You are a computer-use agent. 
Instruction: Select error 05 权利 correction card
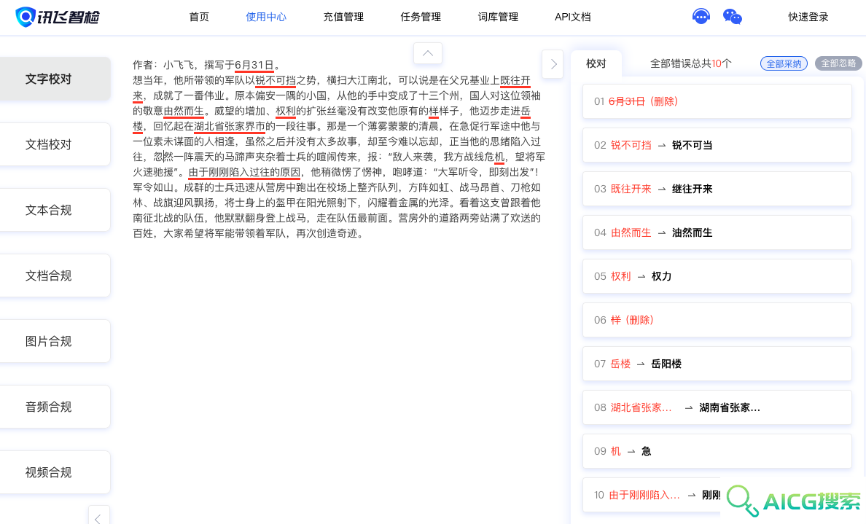[x=717, y=276]
